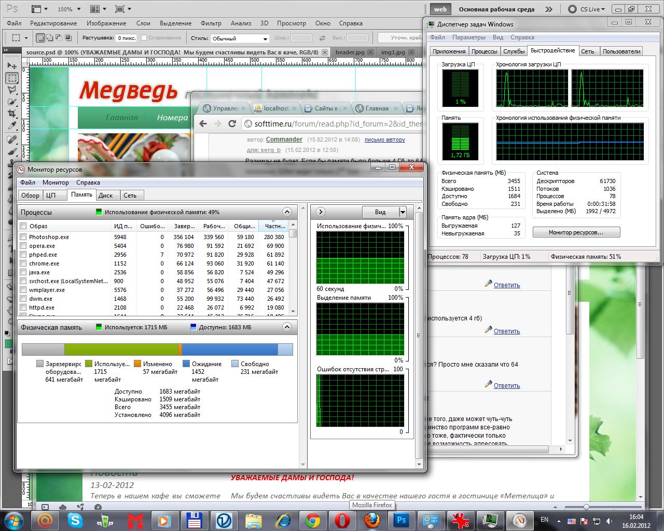
Task: Click Intersect with selection mode icon
Action: pos(68,38)
